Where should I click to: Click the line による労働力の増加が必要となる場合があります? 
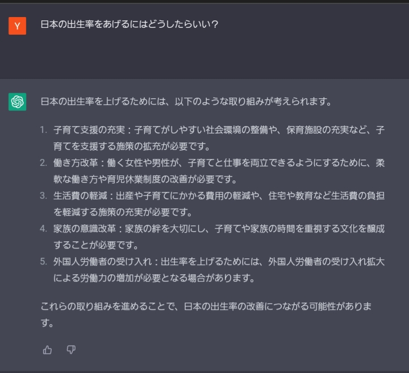(x=155, y=278)
